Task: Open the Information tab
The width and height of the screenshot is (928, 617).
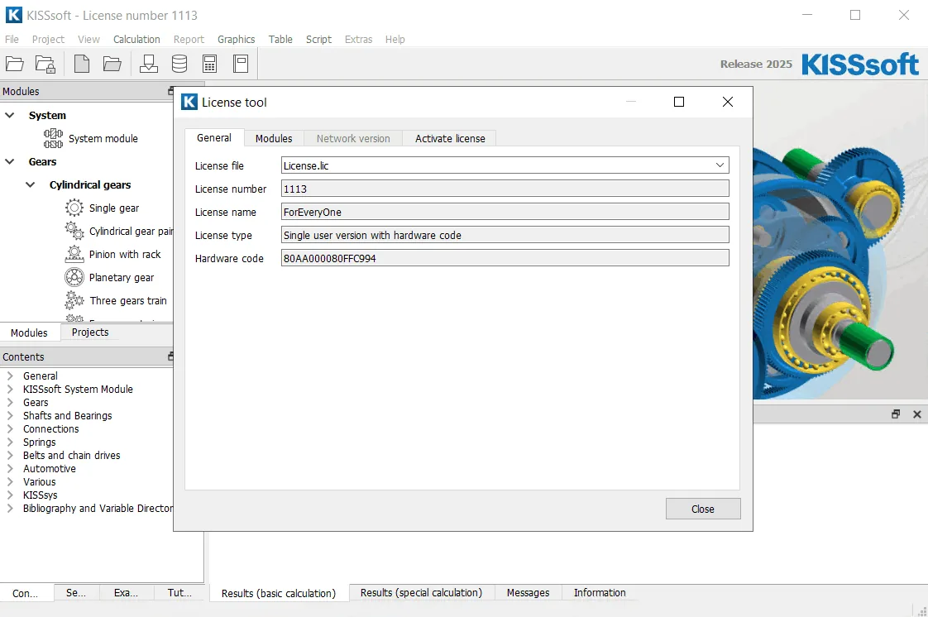Action: tap(600, 592)
